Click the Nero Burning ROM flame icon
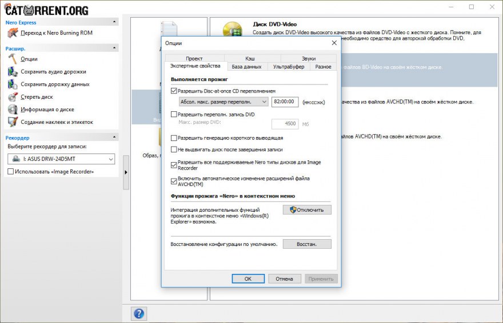This screenshot has height=323, width=503. [13, 33]
